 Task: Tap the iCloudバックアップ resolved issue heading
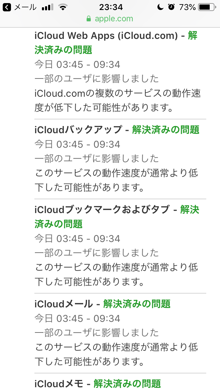[78, 130]
